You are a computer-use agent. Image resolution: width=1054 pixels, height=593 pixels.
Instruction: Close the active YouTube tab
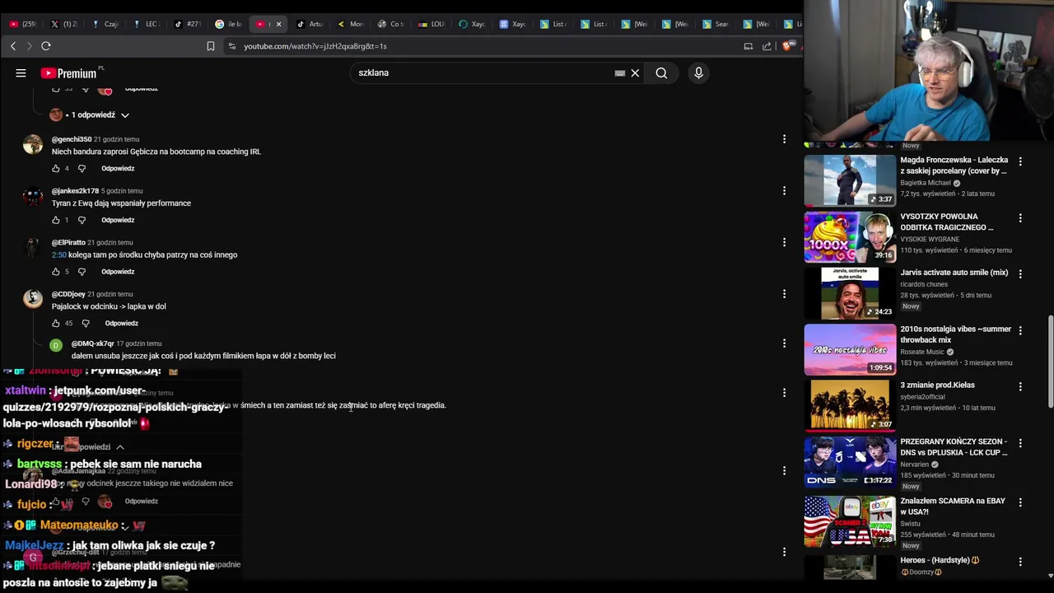pyautogui.click(x=278, y=24)
